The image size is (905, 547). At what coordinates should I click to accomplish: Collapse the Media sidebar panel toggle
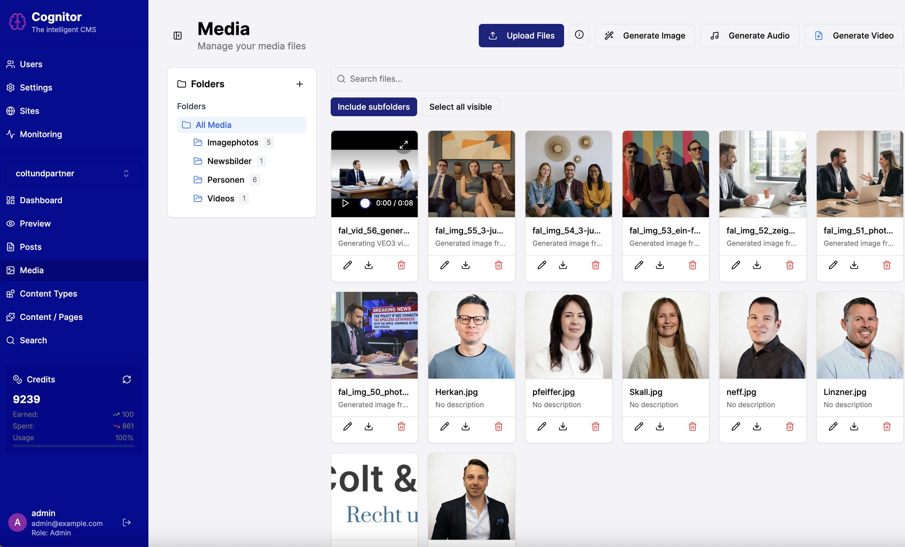point(177,35)
